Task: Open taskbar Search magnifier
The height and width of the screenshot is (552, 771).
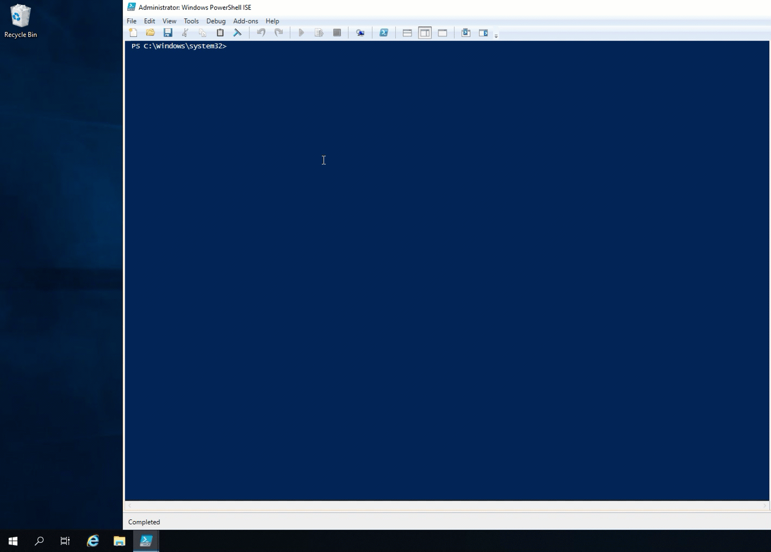Action: point(39,541)
